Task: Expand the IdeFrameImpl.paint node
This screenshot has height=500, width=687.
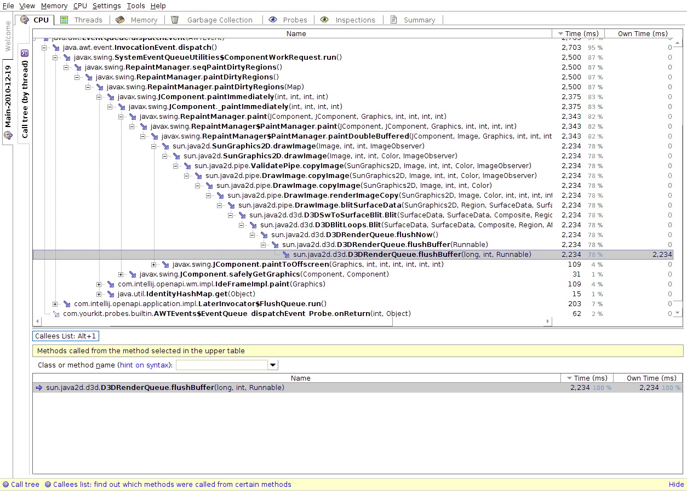Action: (99, 284)
